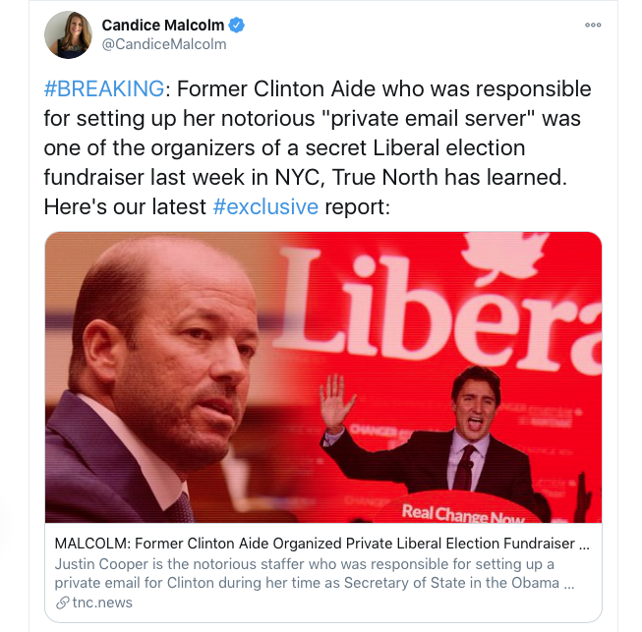The image size is (642, 632).
Task: Click the blue verified badge
Action: pyautogui.click(x=236, y=25)
